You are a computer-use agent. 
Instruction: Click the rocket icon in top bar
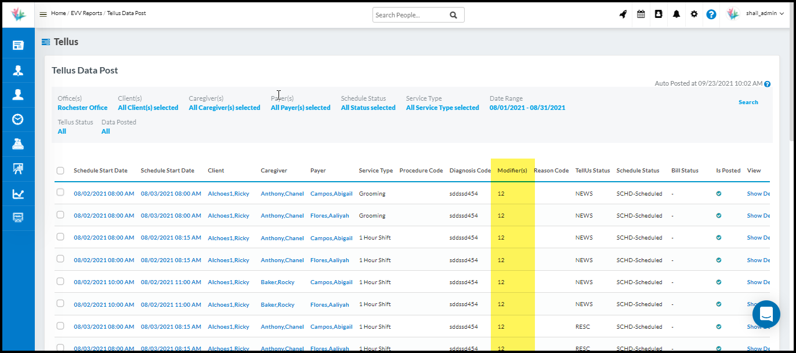click(623, 14)
